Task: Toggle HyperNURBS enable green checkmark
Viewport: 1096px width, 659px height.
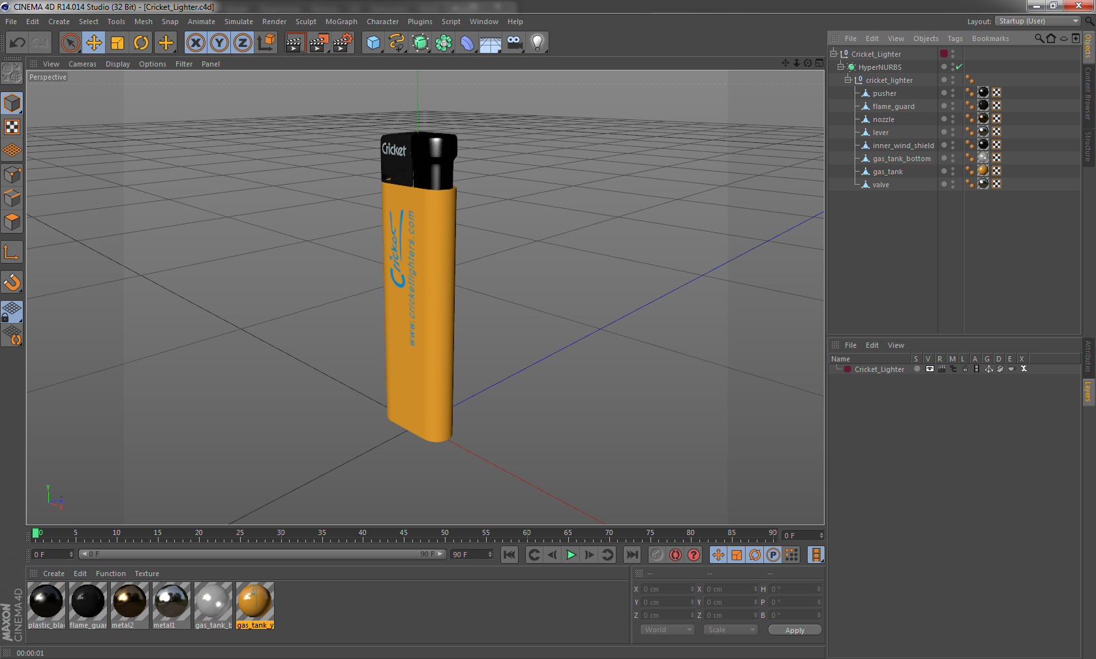Action: 959,67
